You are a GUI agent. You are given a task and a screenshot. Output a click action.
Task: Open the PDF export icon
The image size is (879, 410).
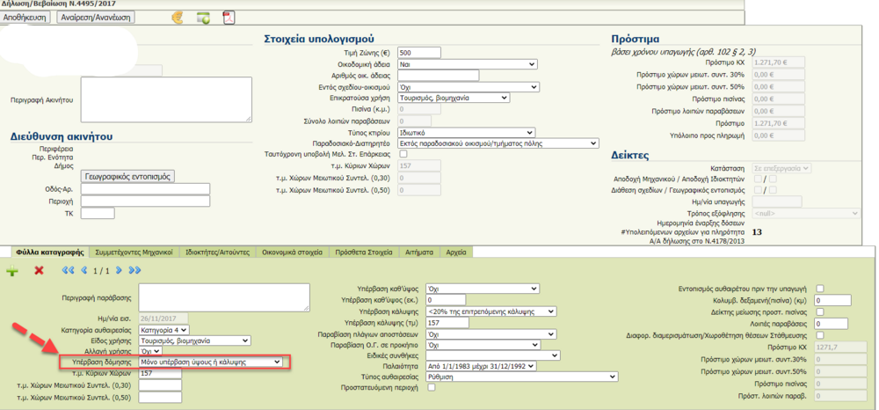click(229, 17)
